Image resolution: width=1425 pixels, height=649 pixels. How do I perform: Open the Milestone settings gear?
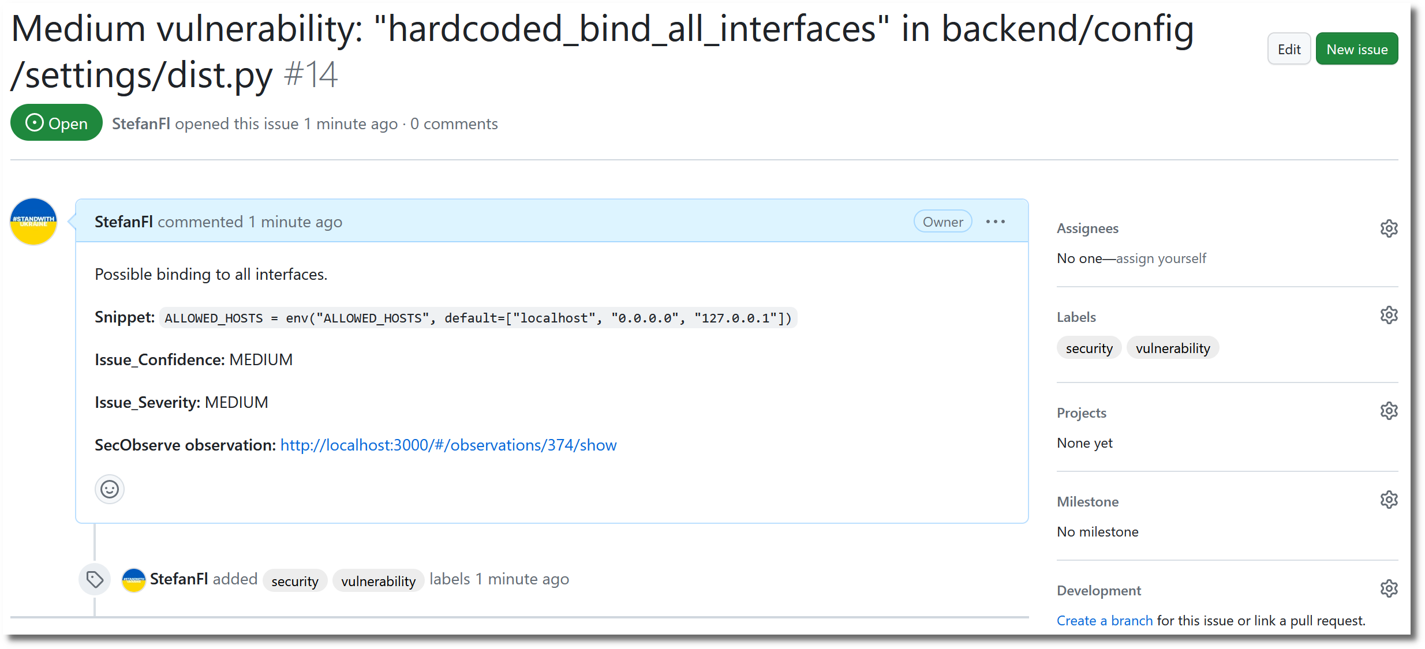(1388, 499)
